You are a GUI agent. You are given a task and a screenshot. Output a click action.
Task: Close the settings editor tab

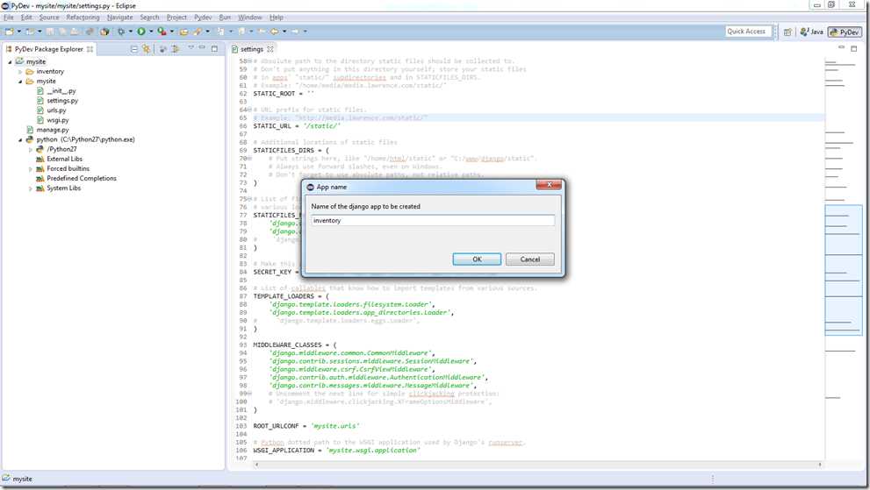(x=270, y=49)
